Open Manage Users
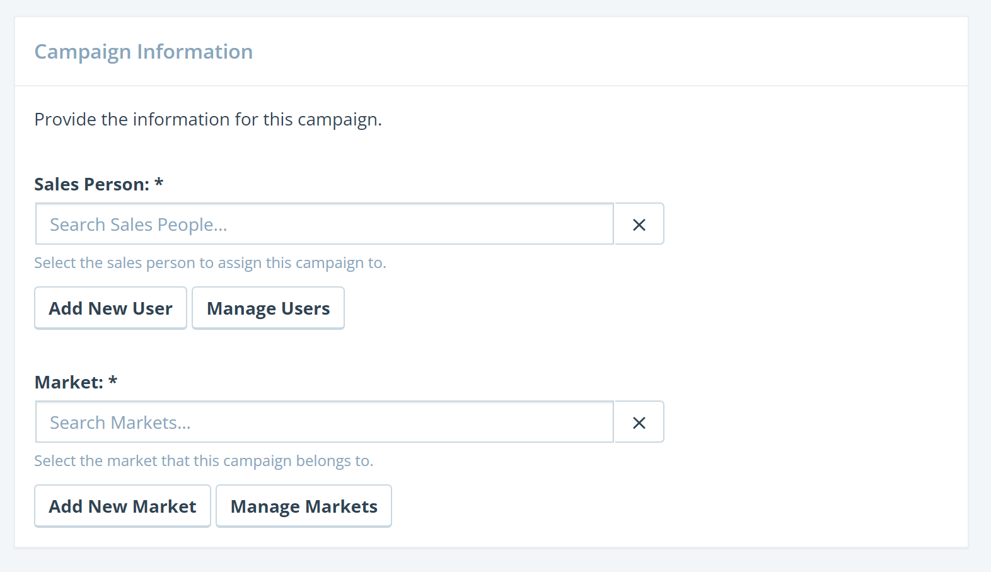The image size is (991, 572). tap(268, 308)
